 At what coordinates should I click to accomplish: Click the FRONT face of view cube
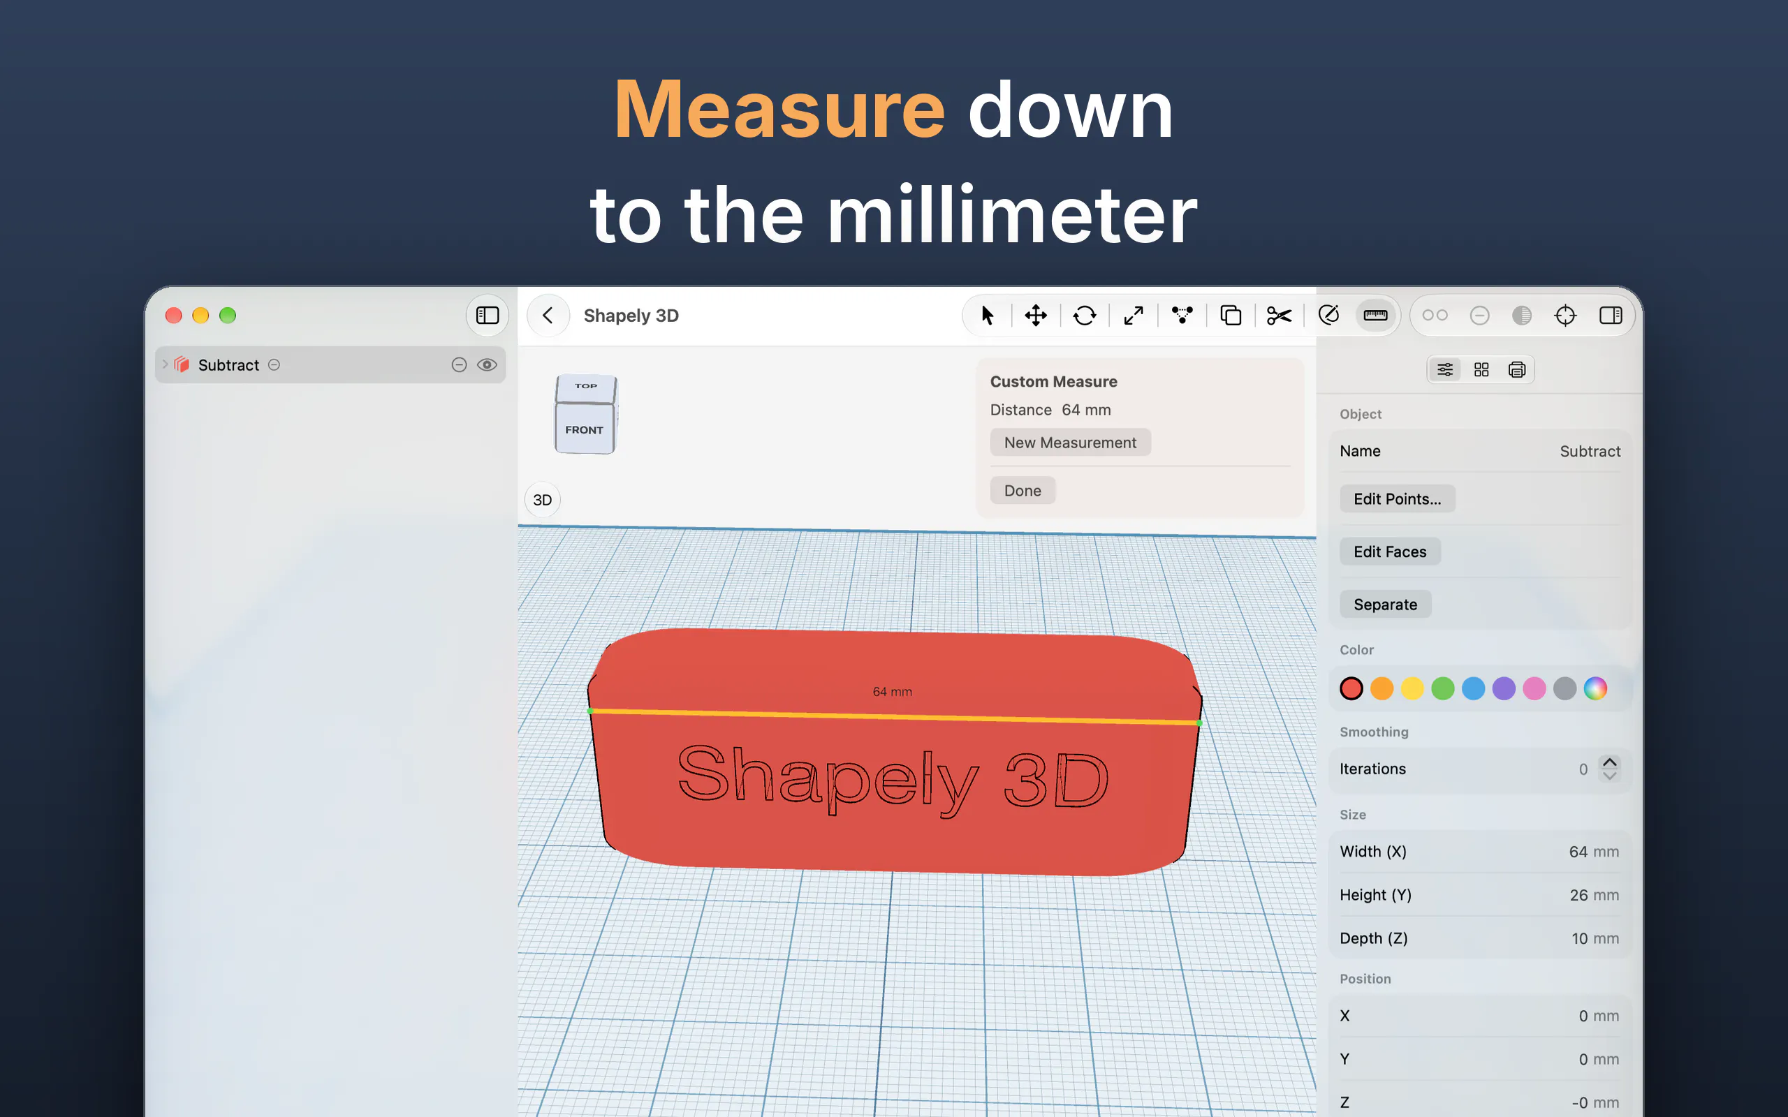point(585,429)
